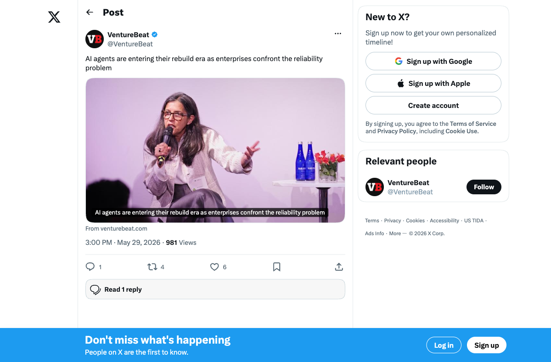551x362 pixels.
Task: Click the blue verified badge
Action: [155, 35]
